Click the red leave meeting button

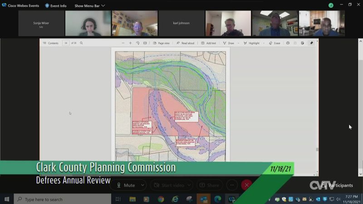[x=246, y=185]
